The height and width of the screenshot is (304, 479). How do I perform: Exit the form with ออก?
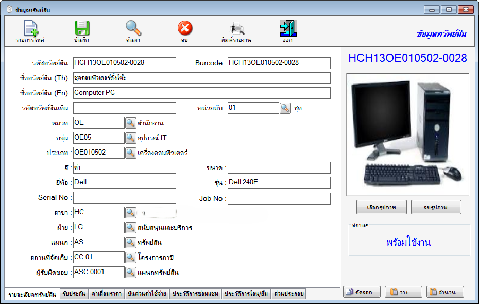288,31
